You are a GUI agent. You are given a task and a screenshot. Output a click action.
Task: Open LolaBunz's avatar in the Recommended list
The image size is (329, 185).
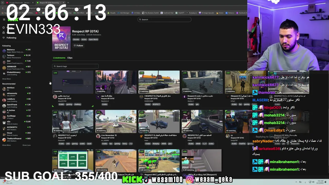[4, 100]
